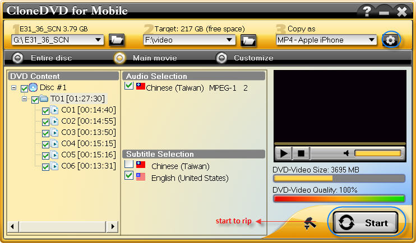Uncheck chapter C01 checkbox
Viewport: 416px width, 243px height.
click(45, 111)
